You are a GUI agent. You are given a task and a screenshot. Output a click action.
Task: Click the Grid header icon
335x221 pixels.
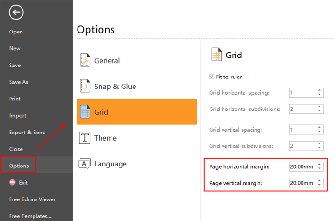pyautogui.click(x=216, y=55)
